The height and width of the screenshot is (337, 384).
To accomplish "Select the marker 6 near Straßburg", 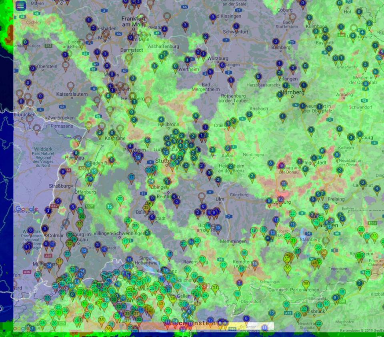I will tap(62, 172).
